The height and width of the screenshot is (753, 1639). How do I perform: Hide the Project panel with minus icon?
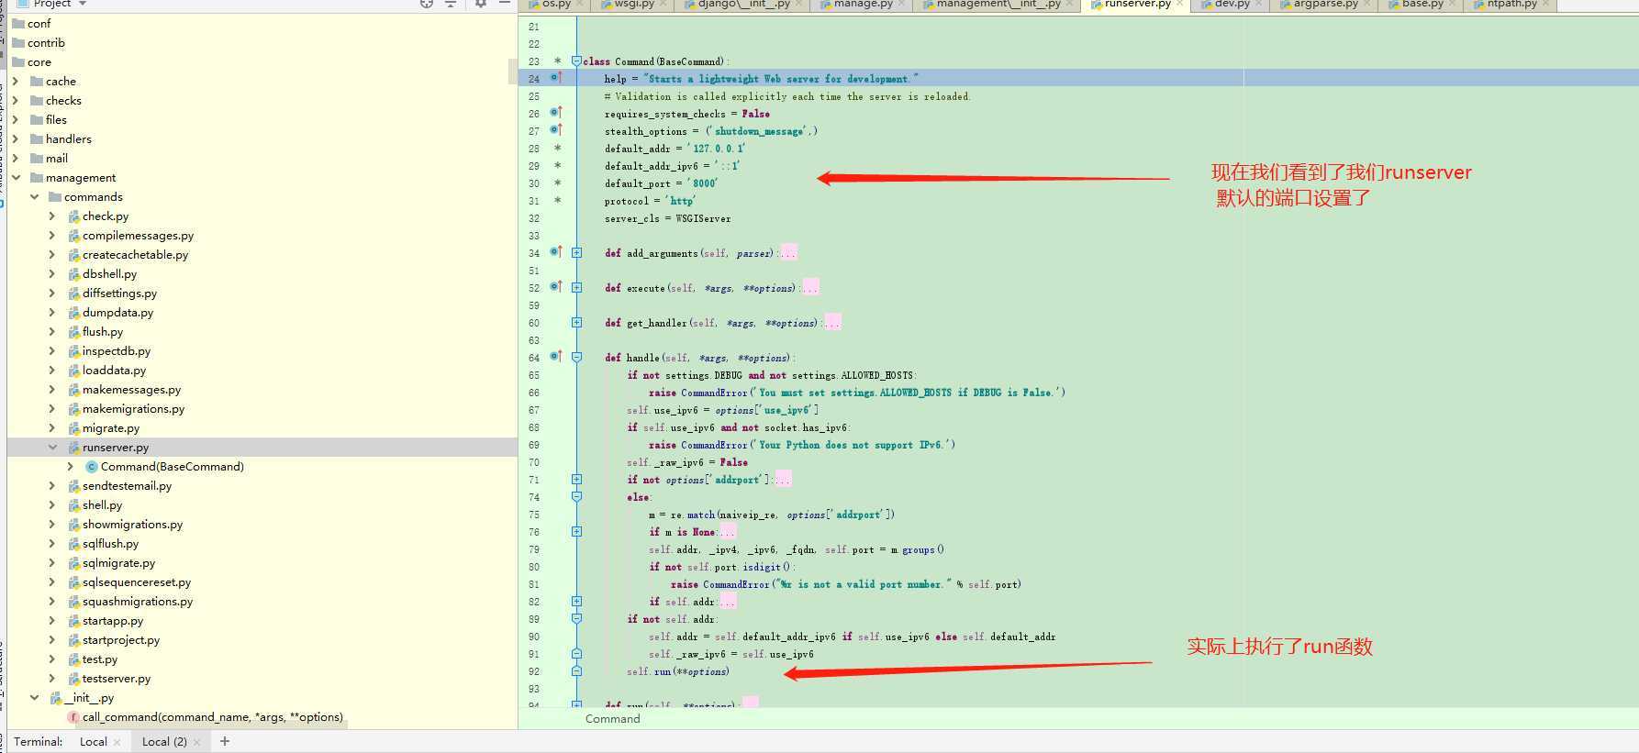click(x=505, y=5)
